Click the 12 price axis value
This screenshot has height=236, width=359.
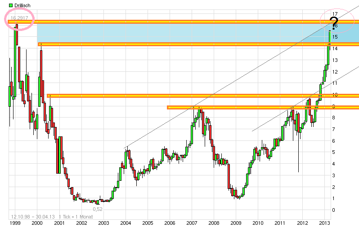click(x=335, y=72)
